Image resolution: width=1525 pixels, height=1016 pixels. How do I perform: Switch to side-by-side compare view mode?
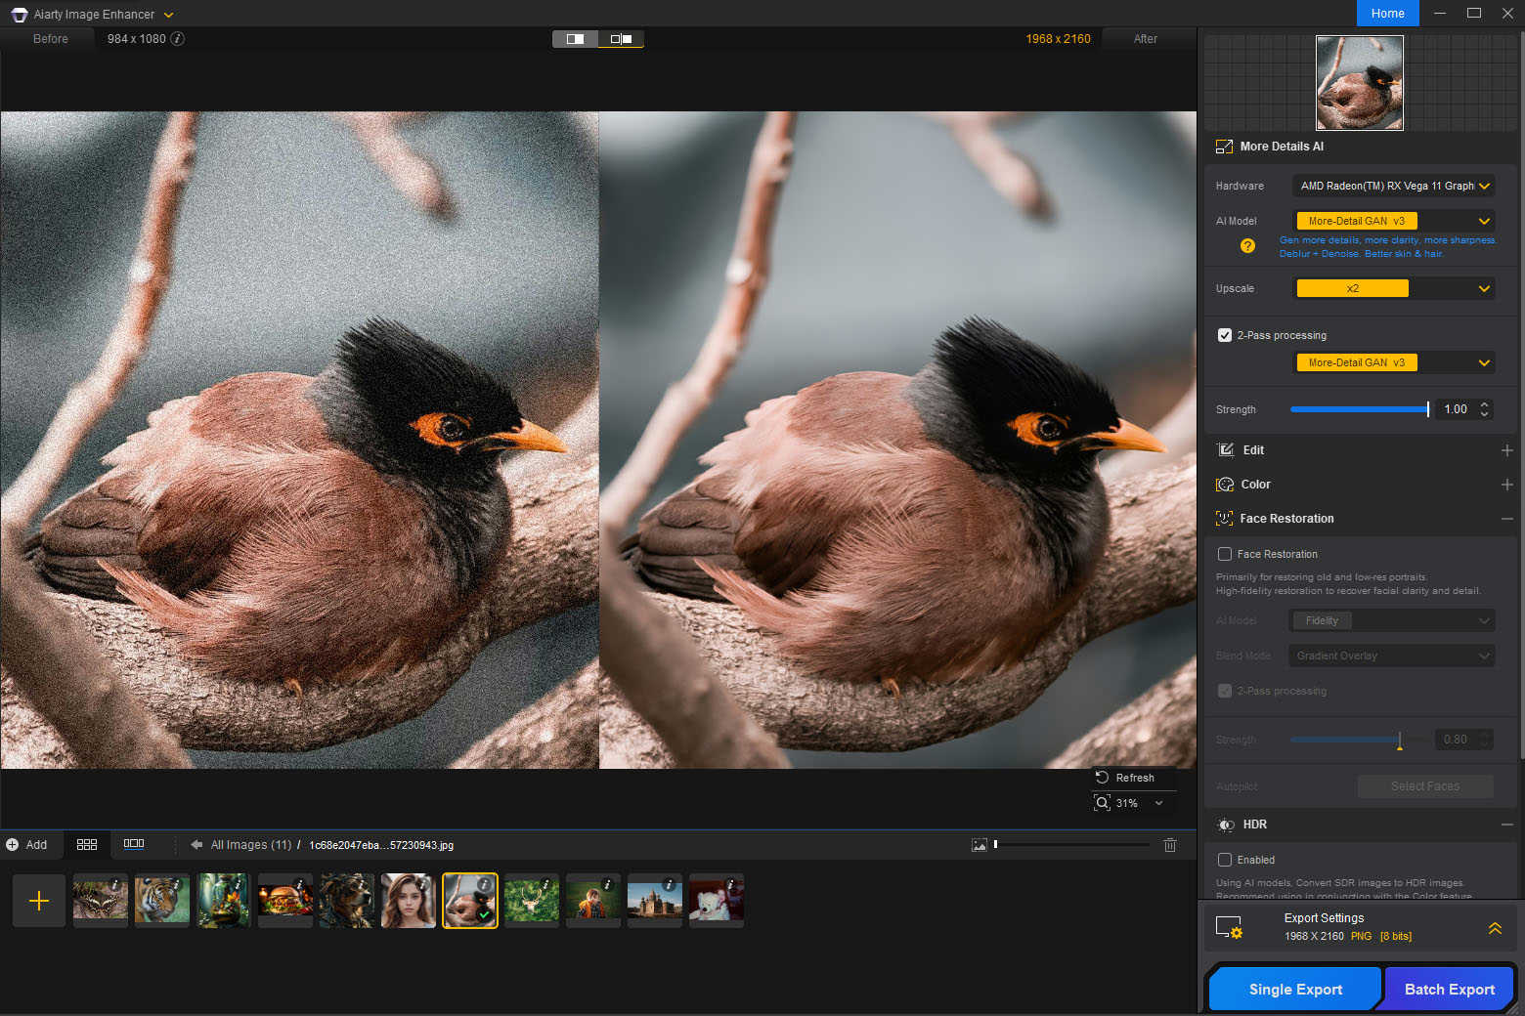click(621, 39)
